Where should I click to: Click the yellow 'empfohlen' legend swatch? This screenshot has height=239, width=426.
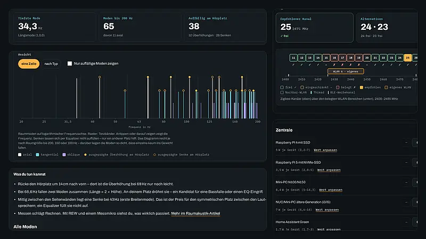coord(362,88)
